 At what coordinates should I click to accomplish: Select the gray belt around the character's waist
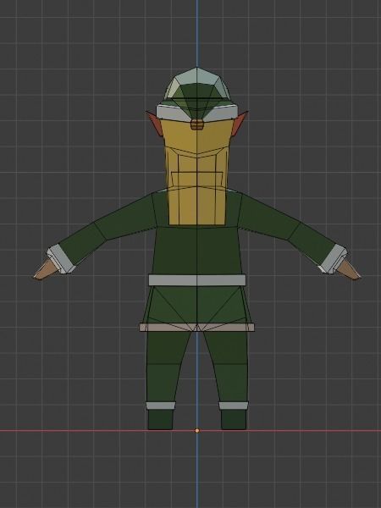pos(197,280)
